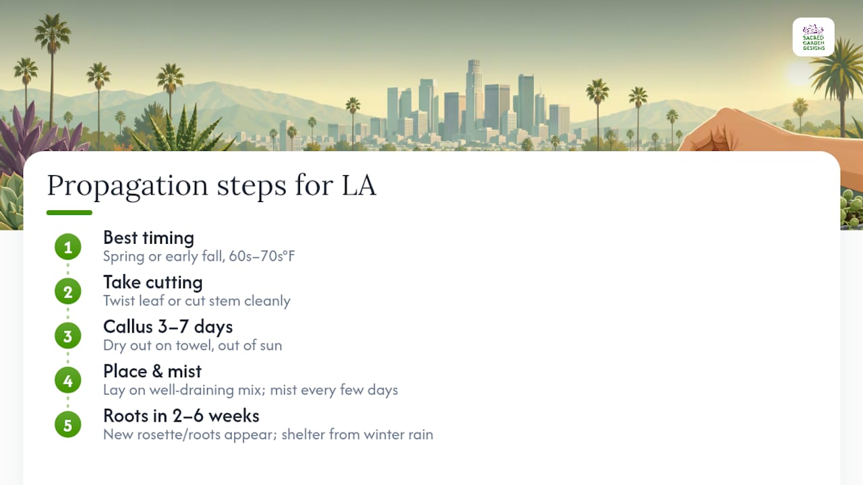Click the 'Take cutting' heading
Image resolution: width=863 pixels, height=485 pixels.
(152, 282)
